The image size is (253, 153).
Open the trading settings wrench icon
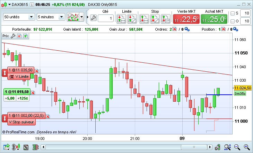93,18
